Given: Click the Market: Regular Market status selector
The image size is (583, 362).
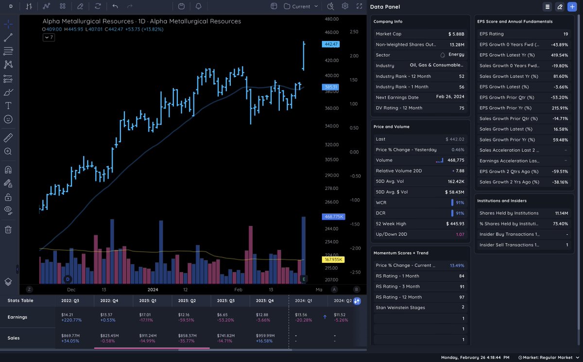Looking at the screenshot, I should point(548,358).
